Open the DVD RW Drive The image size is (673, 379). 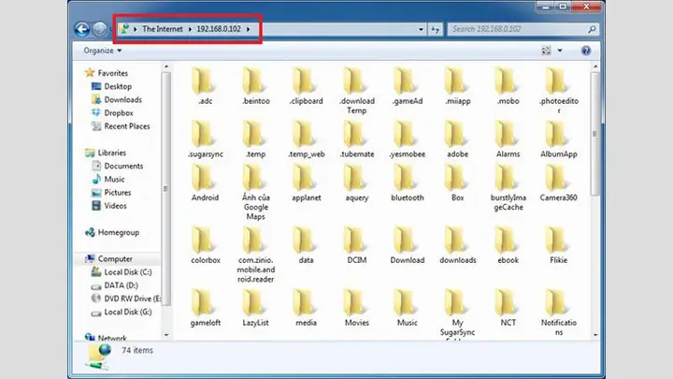pos(126,299)
